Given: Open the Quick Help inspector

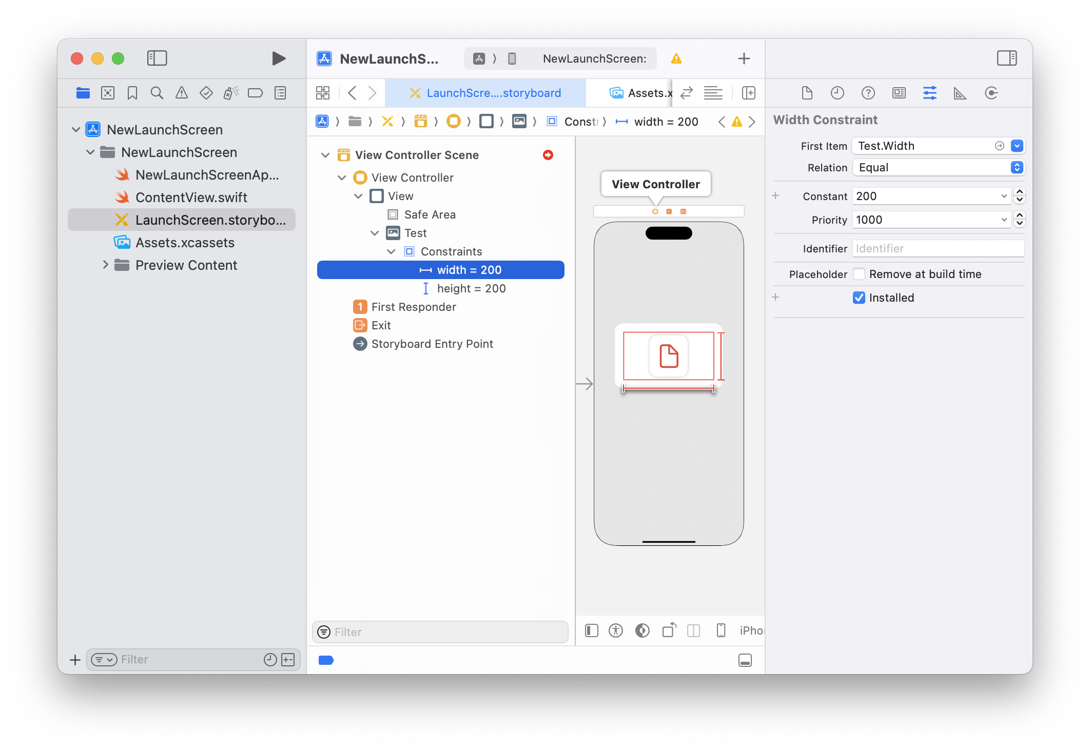Looking at the screenshot, I should [868, 93].
